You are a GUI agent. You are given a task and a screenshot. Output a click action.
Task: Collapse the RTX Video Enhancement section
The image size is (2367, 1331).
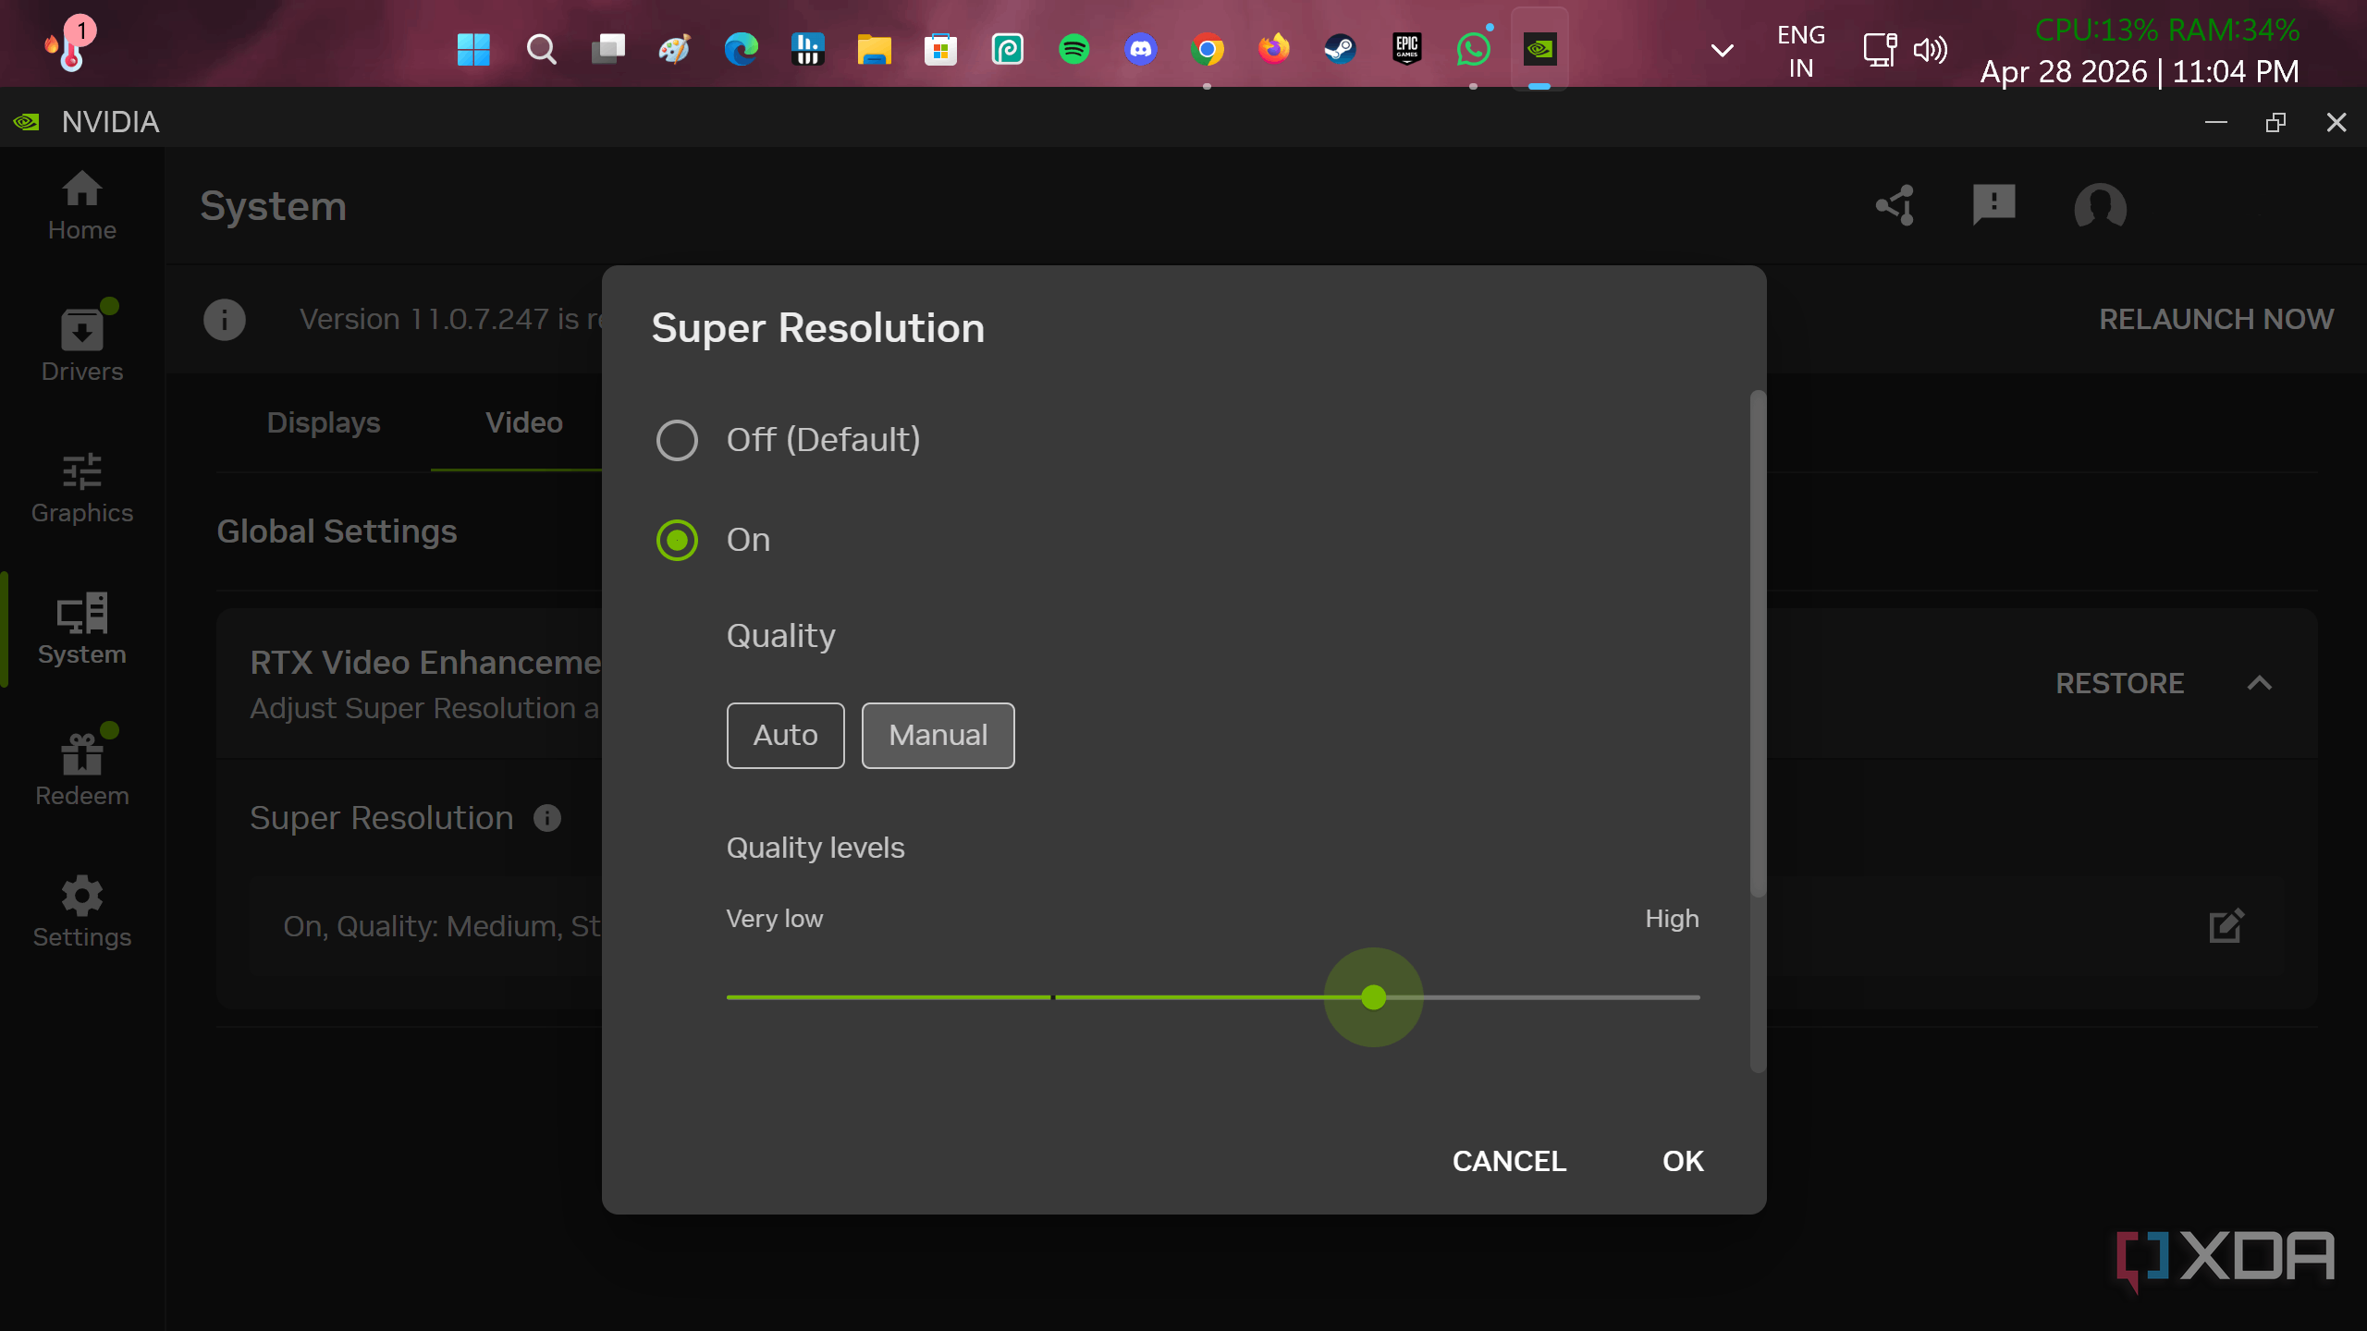tap(2259, 683)
